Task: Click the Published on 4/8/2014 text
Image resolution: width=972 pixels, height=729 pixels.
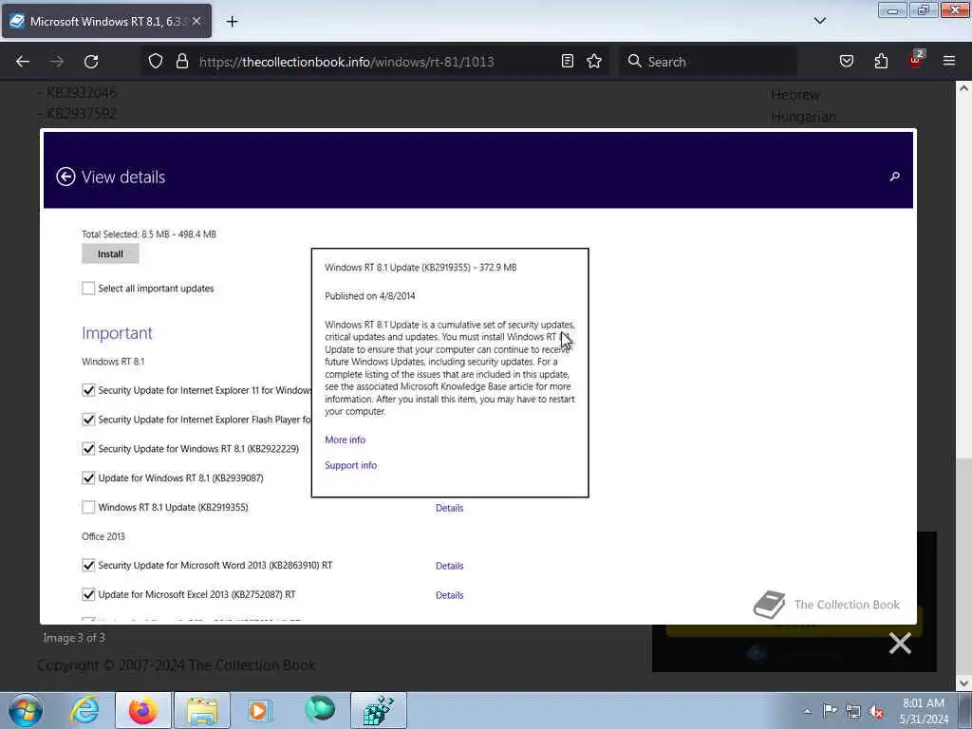Action: point(370,296)
